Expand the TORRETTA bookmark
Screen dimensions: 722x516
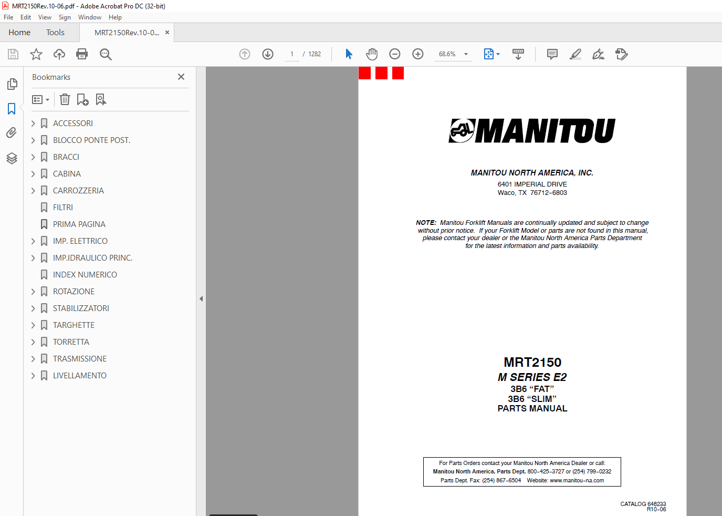(33, 342)
